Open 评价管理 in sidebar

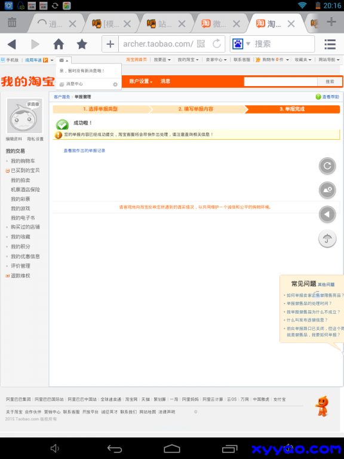pos(20,266)
